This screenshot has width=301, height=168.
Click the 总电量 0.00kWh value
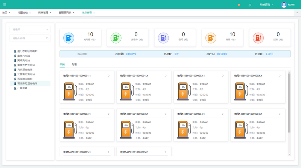131,54
